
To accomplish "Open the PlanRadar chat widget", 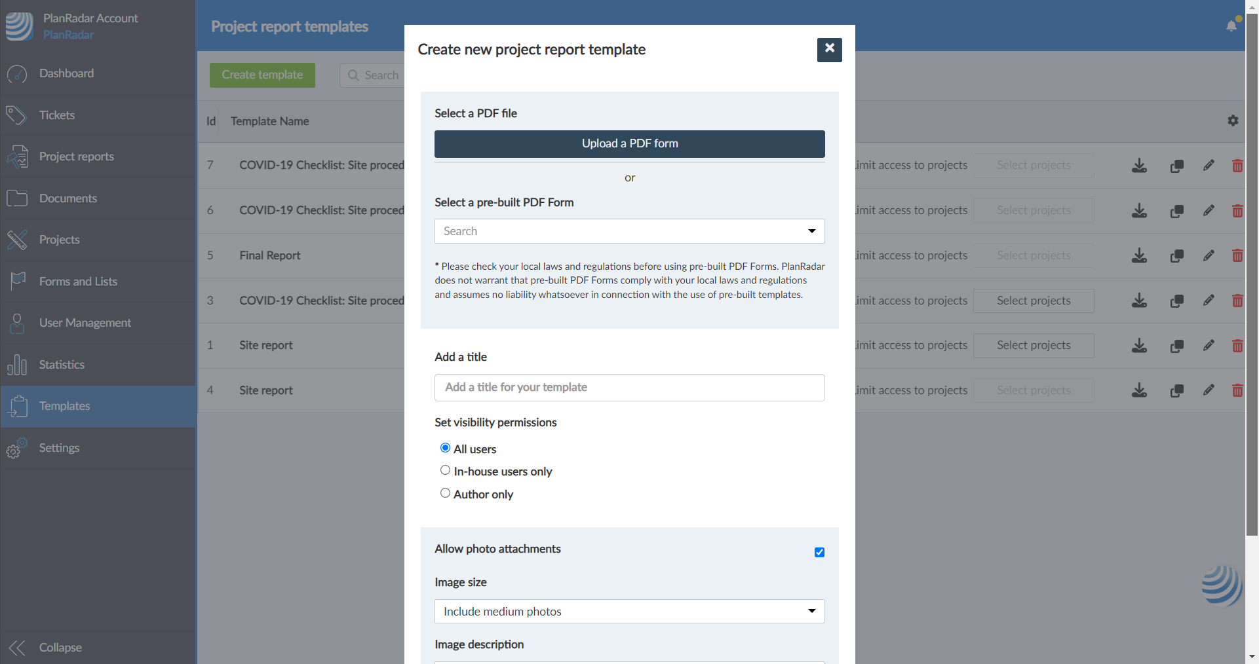I will click(x=1221, y=585).
